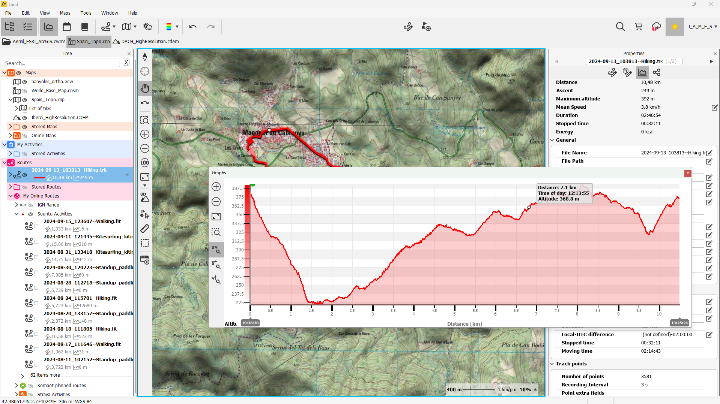The image size is (720, 404).
Task: Toggle visibility of Spain_Topo.imp map
Action: pyautogui.click(x=25, y=100)
